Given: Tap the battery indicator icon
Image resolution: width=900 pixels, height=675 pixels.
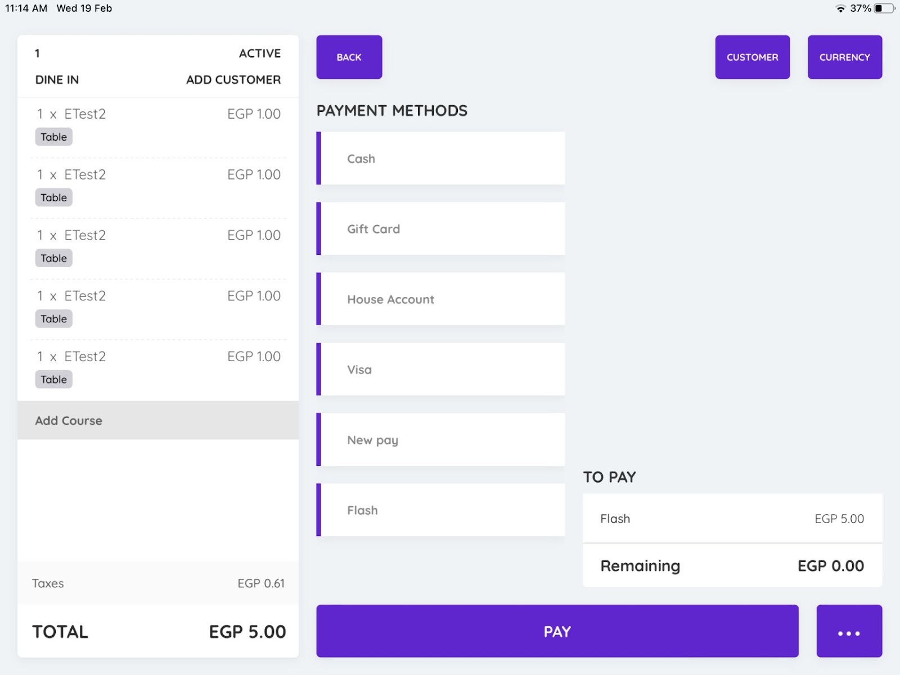Looking at the screenshot, I should click(884, 8).
